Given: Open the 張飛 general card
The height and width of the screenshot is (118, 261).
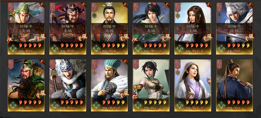Looking at the screenshot, I should coord(68,29).
